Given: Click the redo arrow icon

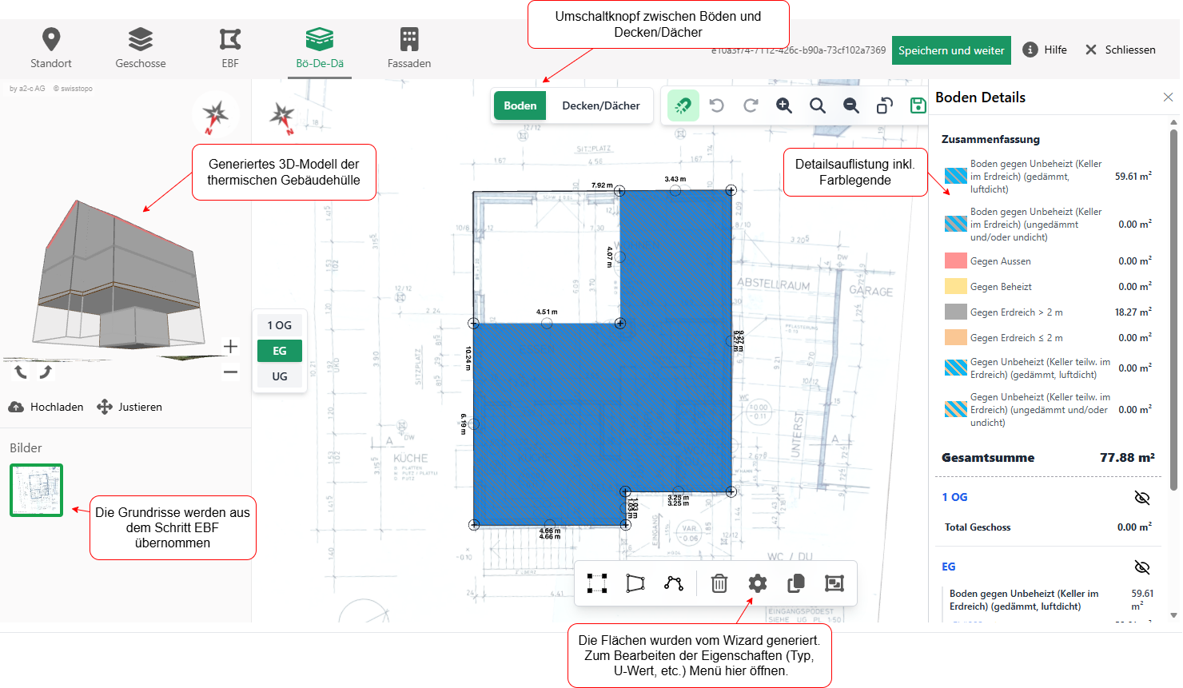Looking at the screenshot, I should pyautogui.click(x=751, y=105).
